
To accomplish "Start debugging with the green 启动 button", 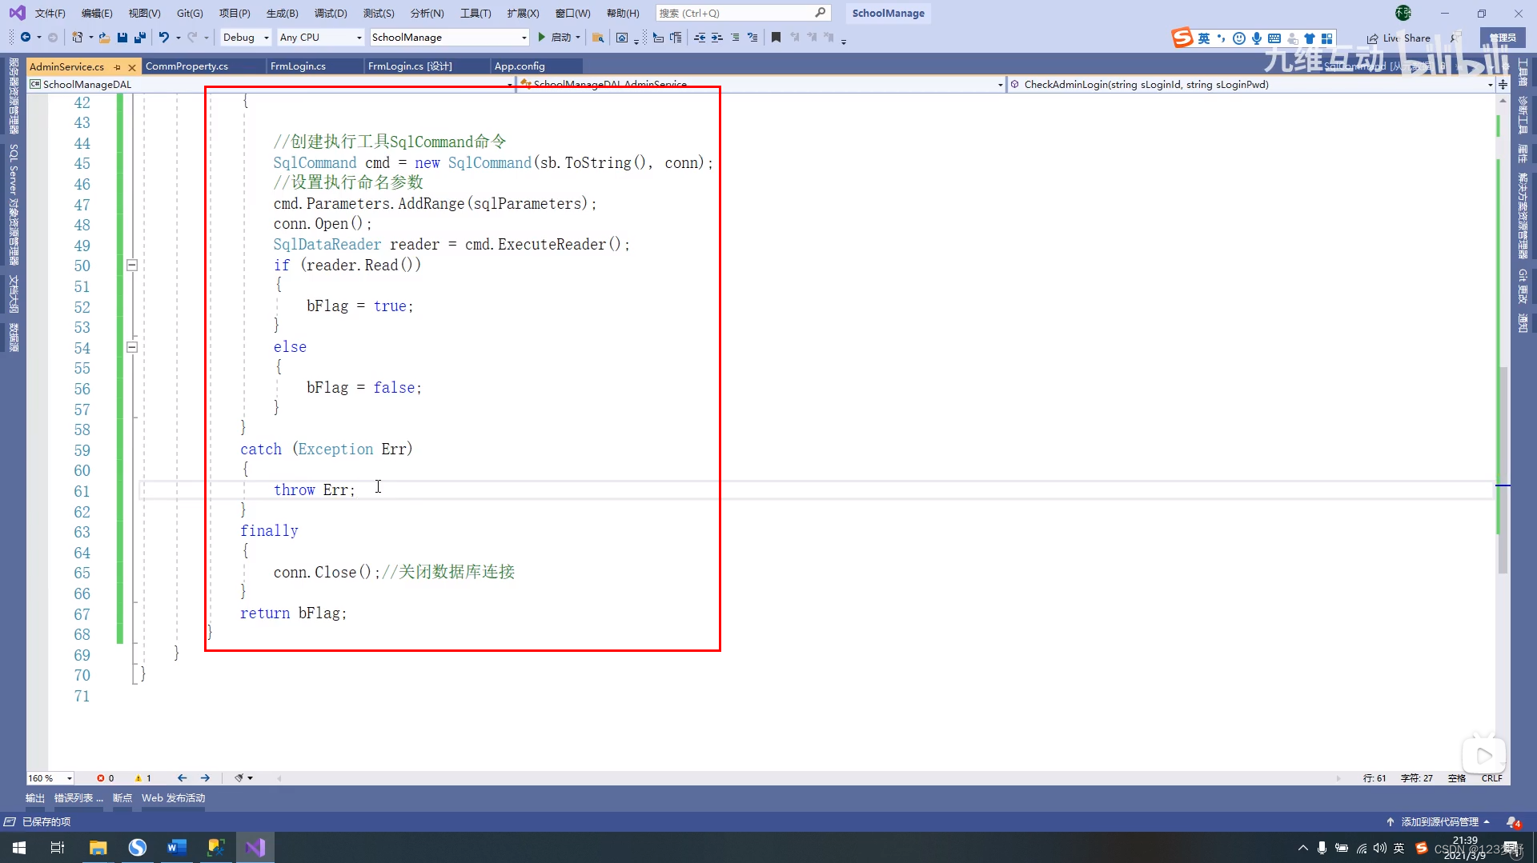I will pos(556,38).
